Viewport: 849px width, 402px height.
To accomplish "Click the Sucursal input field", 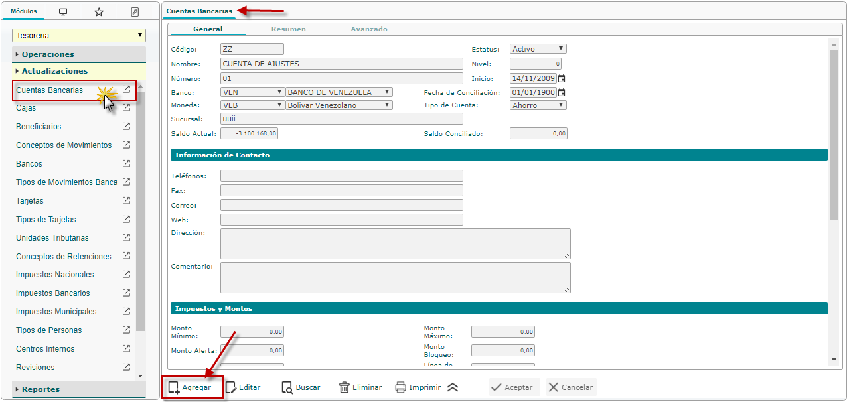I will click(x=342, y=119).
